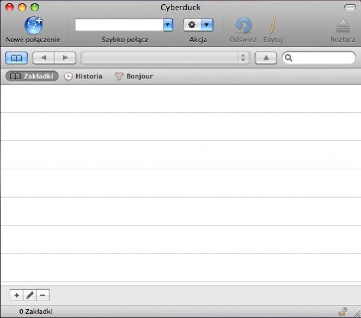The width and height of the screenshot is (361, 318).
Task: Click the padlock icon in status bar
Action: (x=343, y=311)
